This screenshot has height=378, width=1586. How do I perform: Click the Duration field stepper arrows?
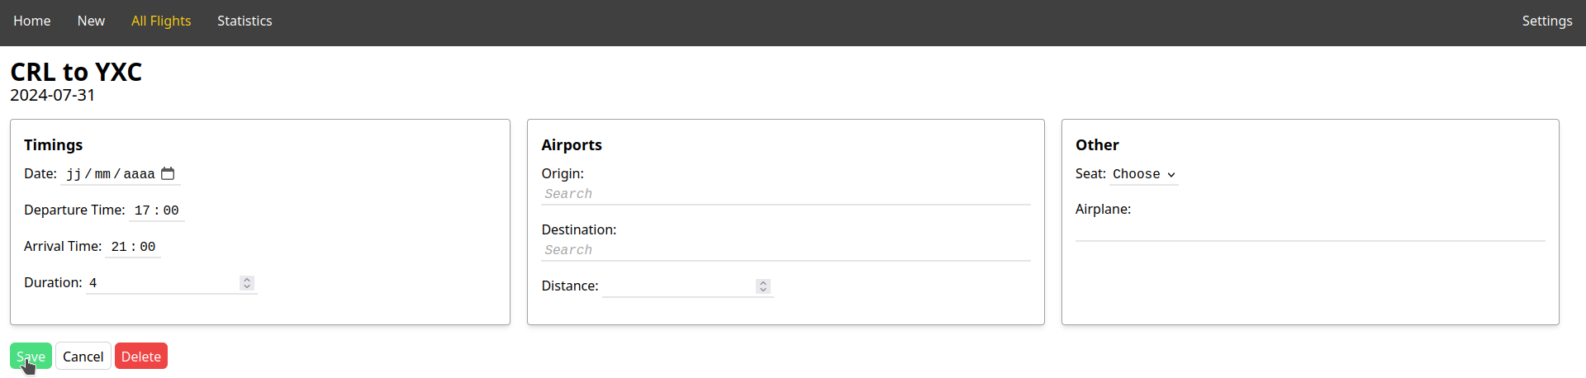click(x=246, y=283)
